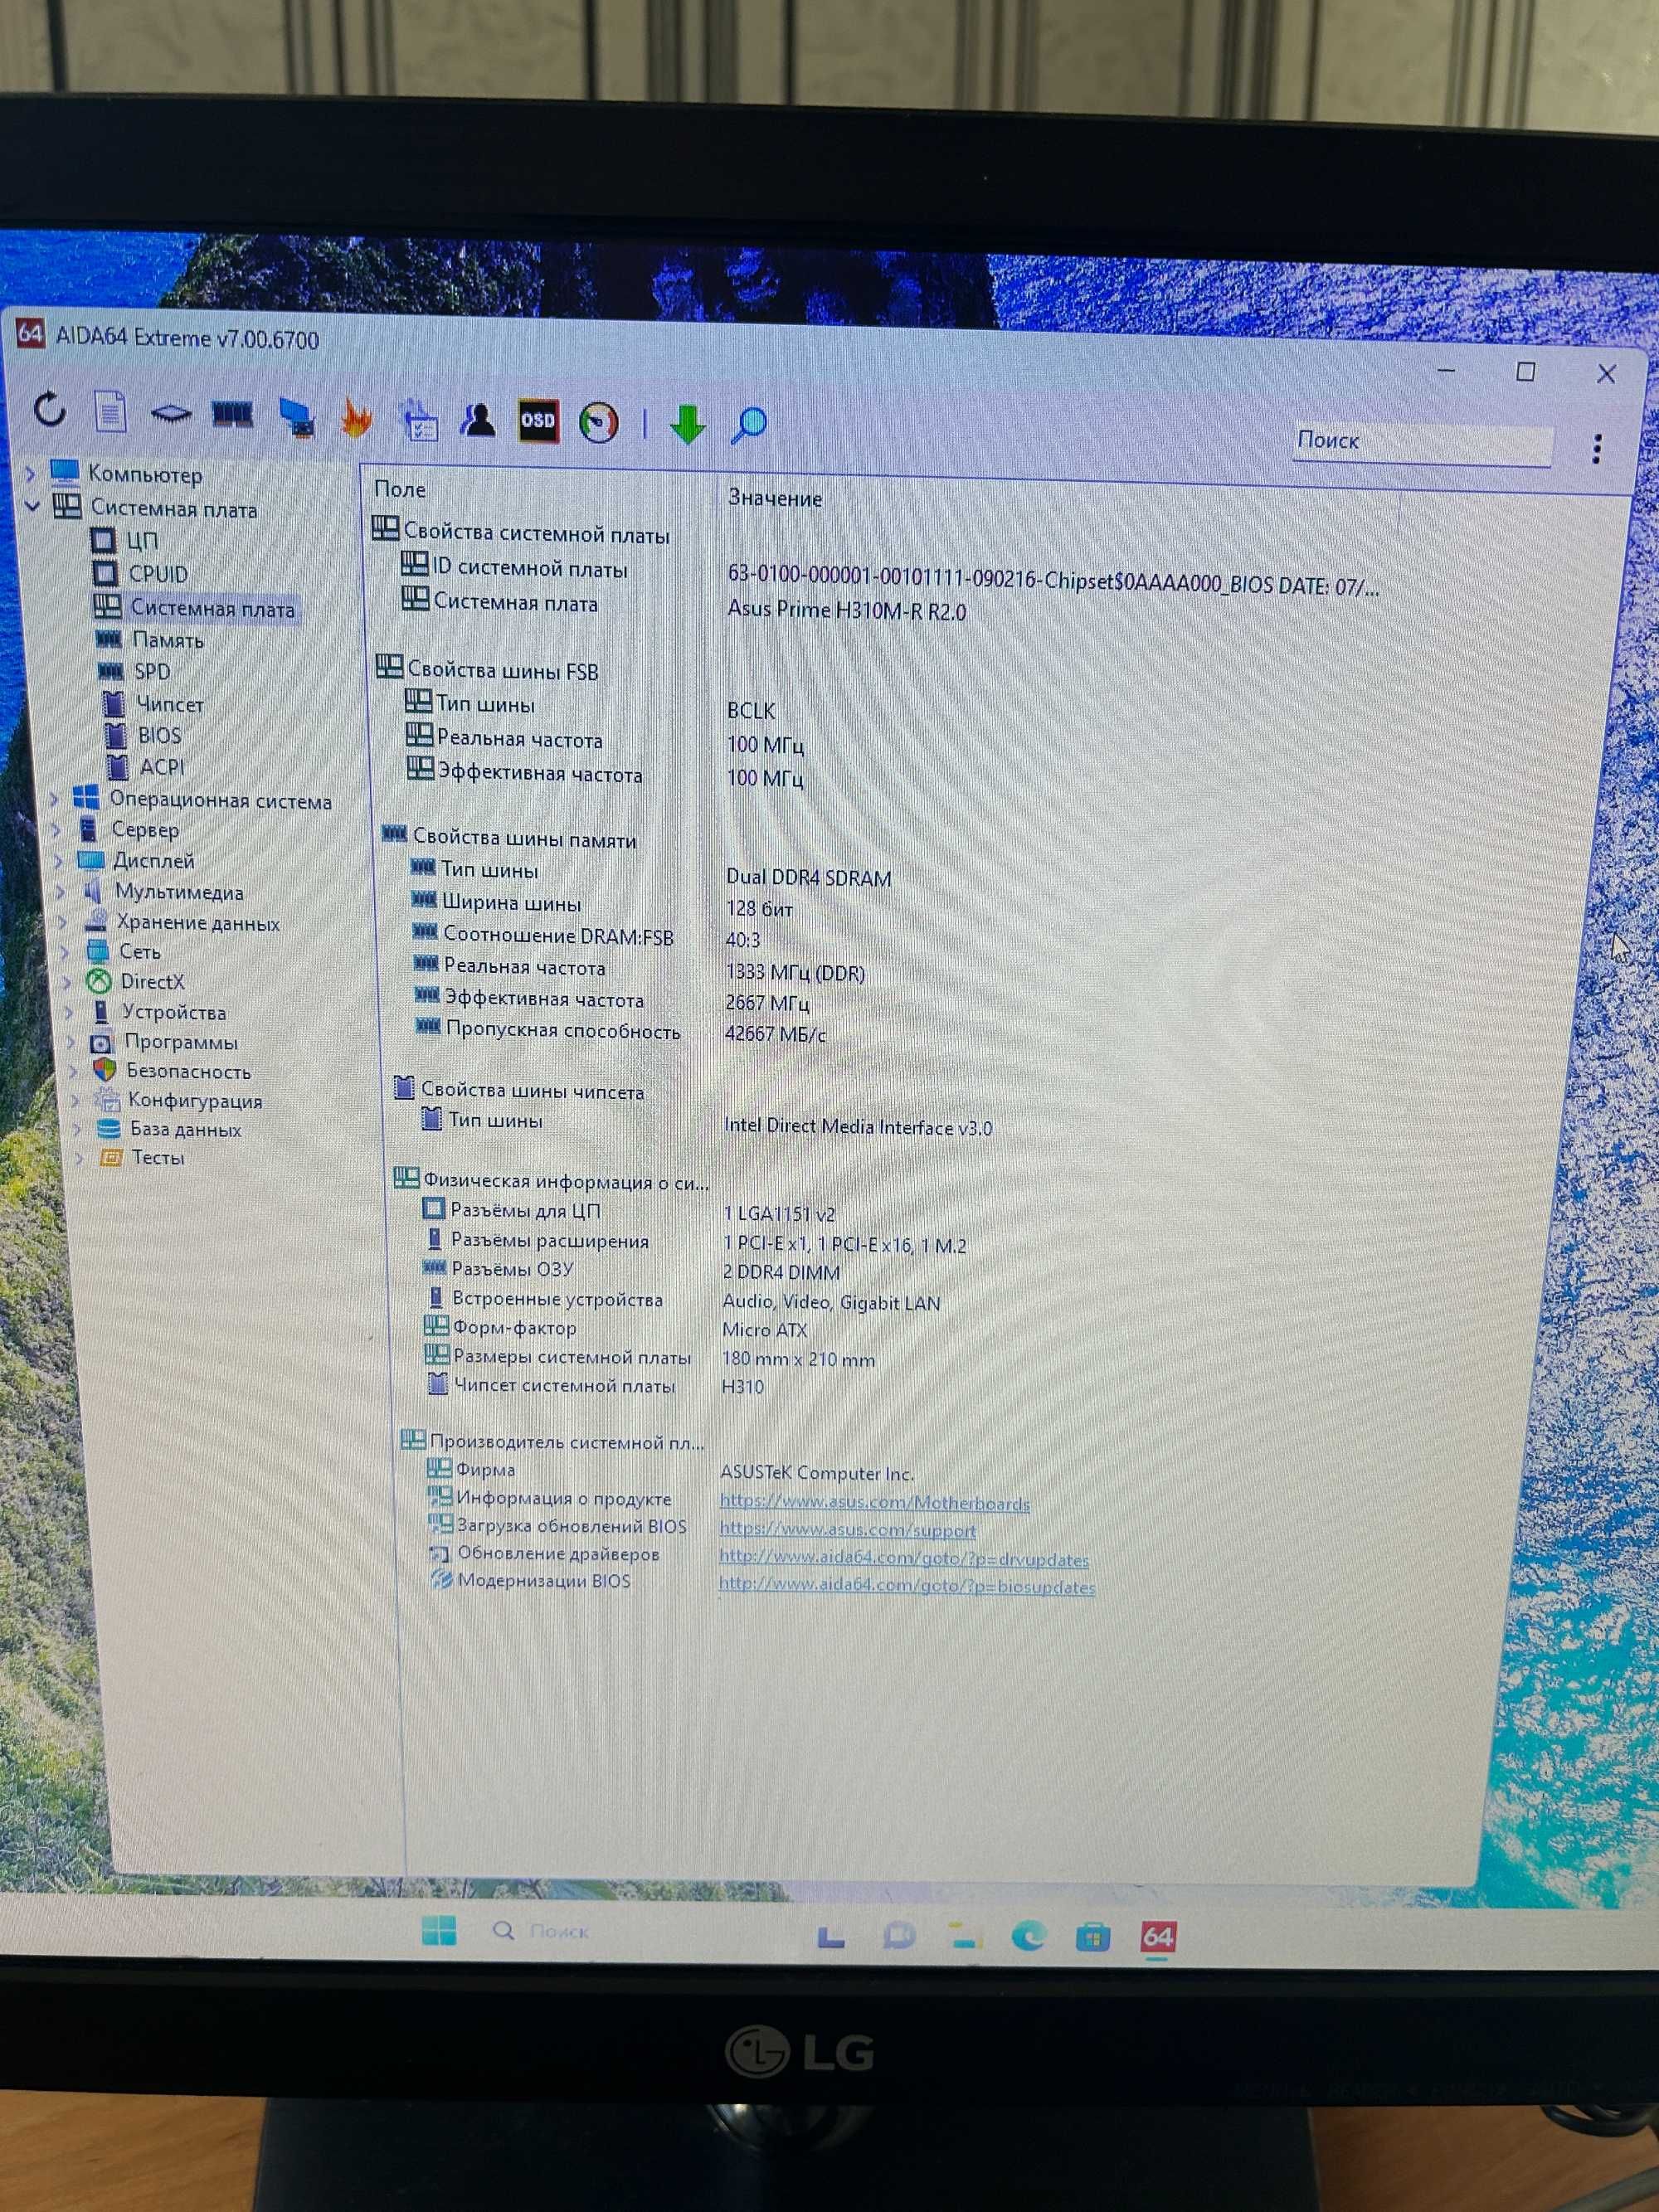This screenshot has width=1659, height=2212.
Task: Open the Report document icon
Action: pos(110,411)
